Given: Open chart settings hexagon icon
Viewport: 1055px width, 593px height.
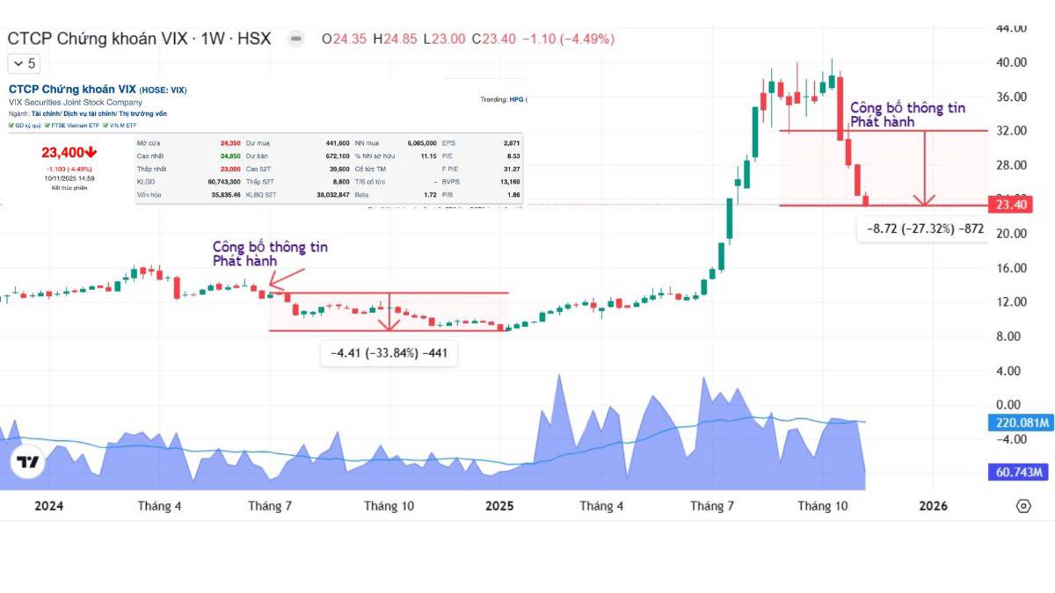Looking at the screenshot, I should tap(1022, 506).
